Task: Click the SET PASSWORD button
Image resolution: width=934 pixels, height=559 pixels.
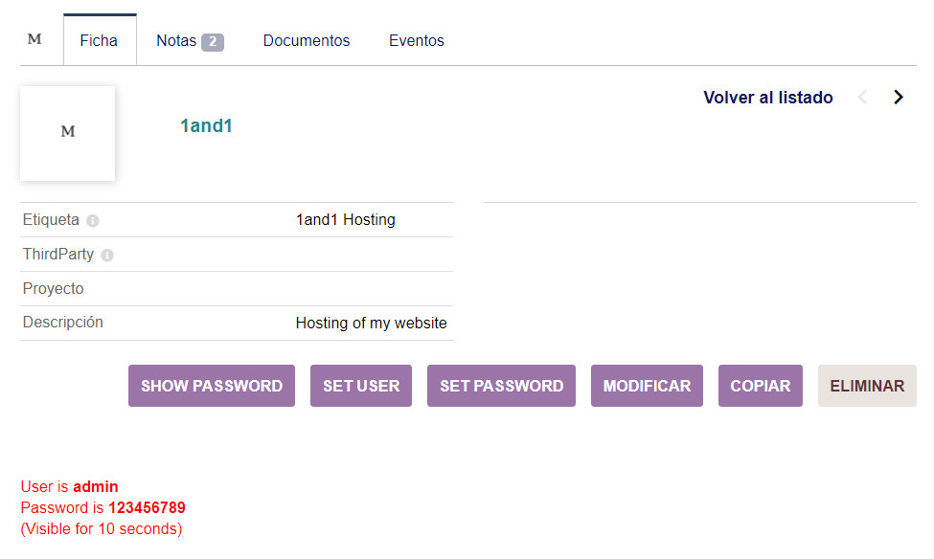Action: coord(501,386)
